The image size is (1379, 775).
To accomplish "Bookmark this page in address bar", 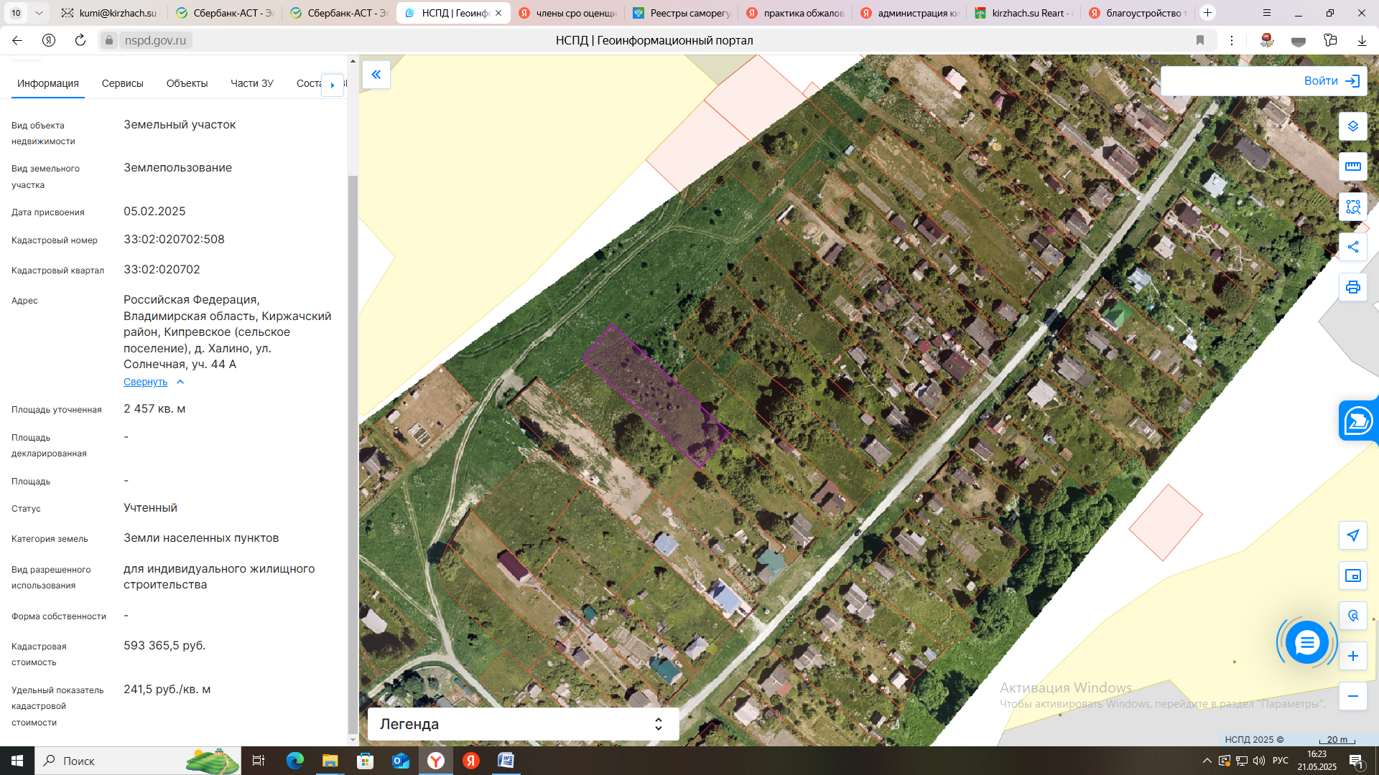I will coord(1199,40).
